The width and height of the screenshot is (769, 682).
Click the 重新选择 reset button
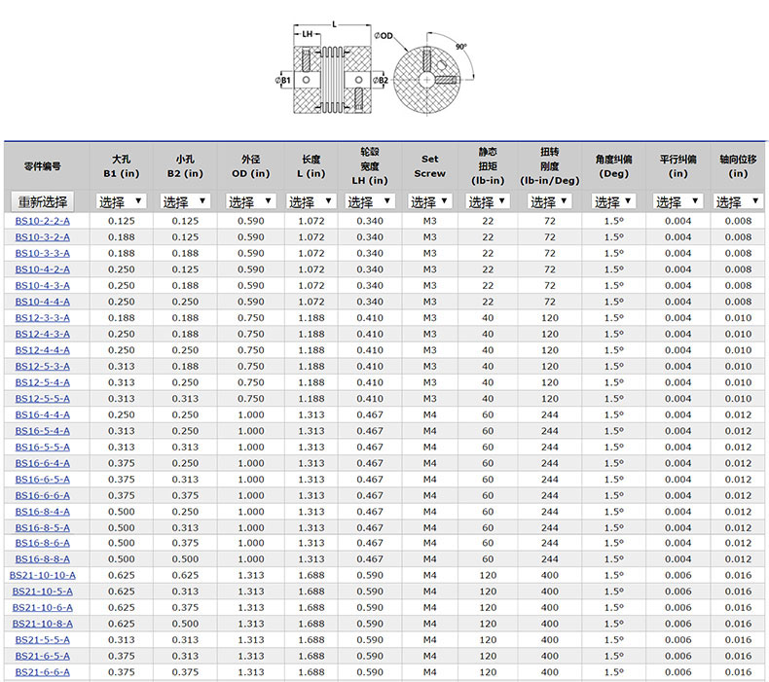point(43,201)
